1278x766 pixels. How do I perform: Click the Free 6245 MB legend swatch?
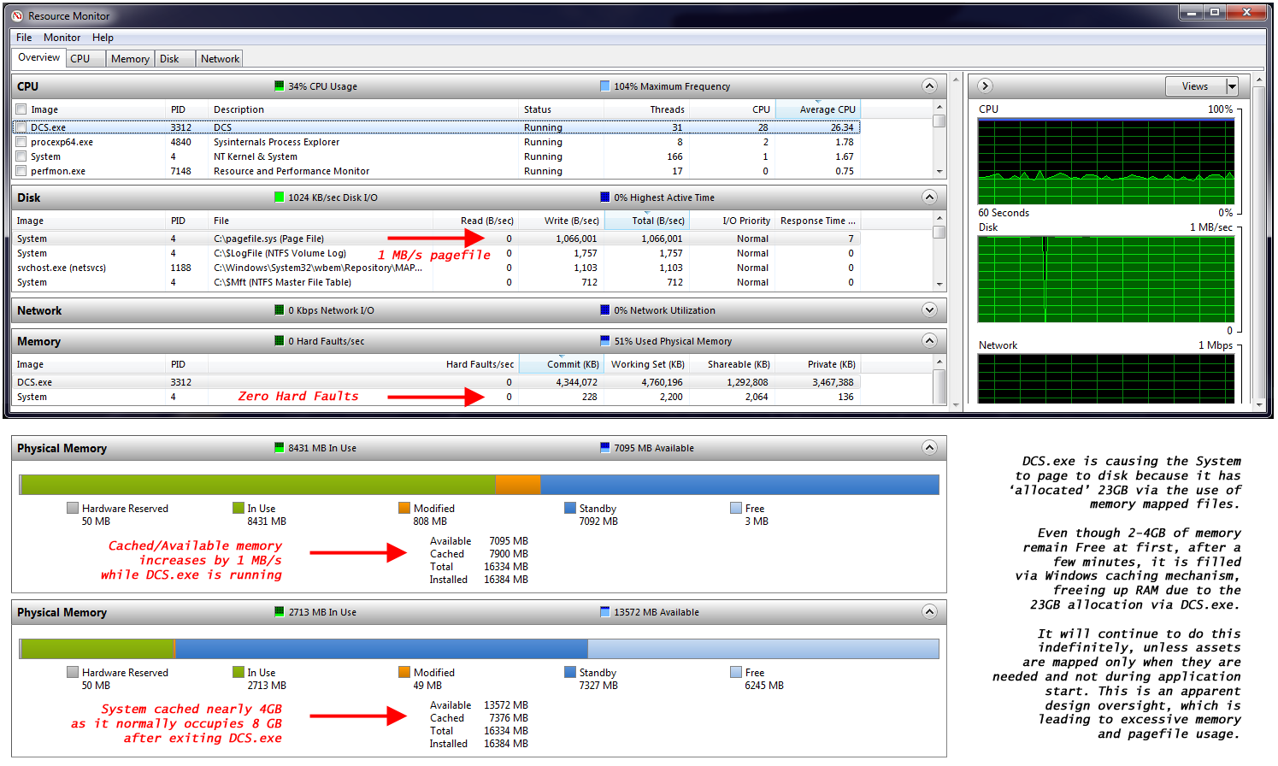(736, 672)
